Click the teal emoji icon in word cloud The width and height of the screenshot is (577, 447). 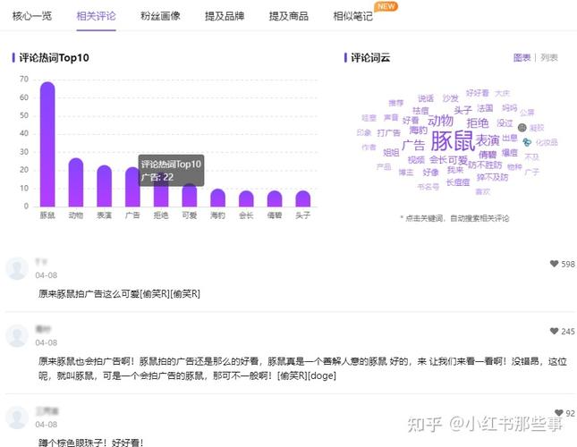[527, 142]
